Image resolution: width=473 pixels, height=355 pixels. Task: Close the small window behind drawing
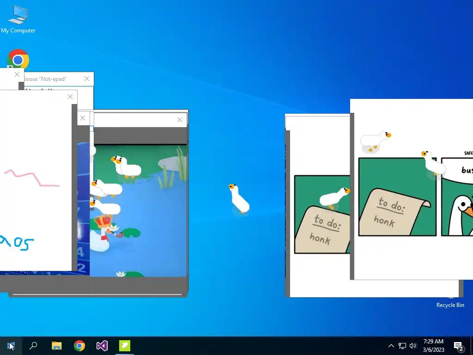pyautogui.click(x=83, y=118)
